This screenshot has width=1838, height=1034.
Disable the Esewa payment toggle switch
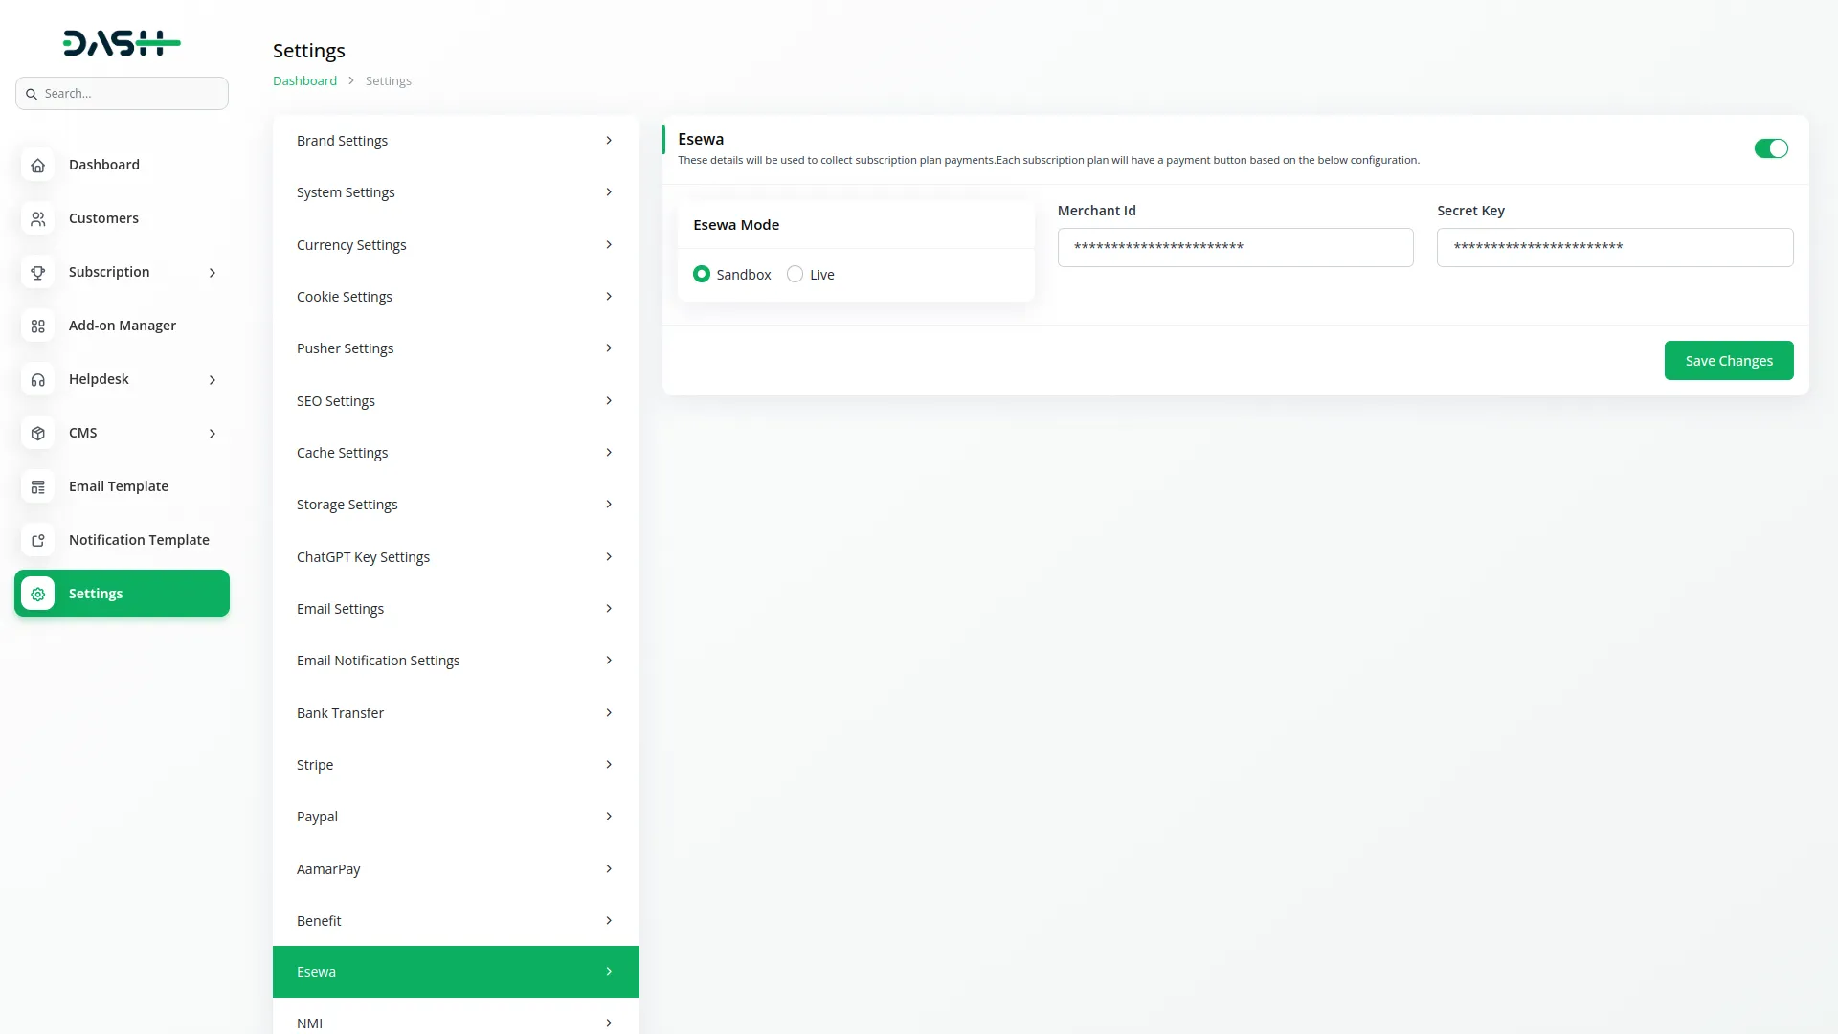1770,148
